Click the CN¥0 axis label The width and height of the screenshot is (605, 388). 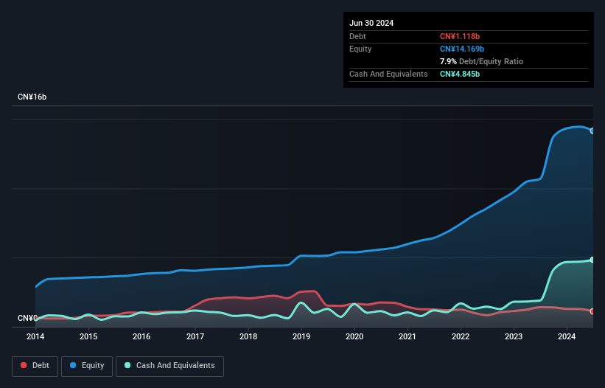27,318
